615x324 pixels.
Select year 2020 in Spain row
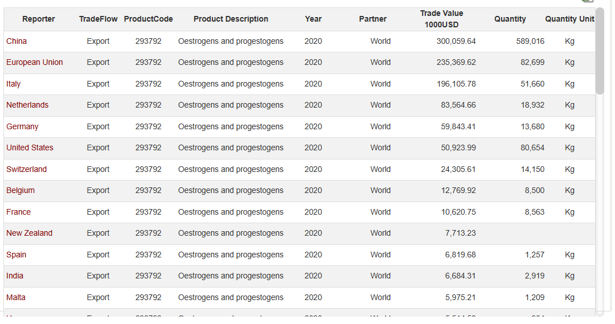pyautogui.click(x=313, y=255)
